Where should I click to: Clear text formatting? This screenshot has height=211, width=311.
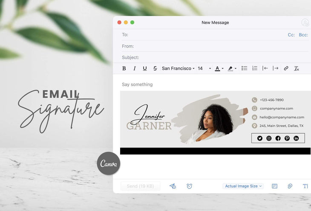click(x=297, y=68)
